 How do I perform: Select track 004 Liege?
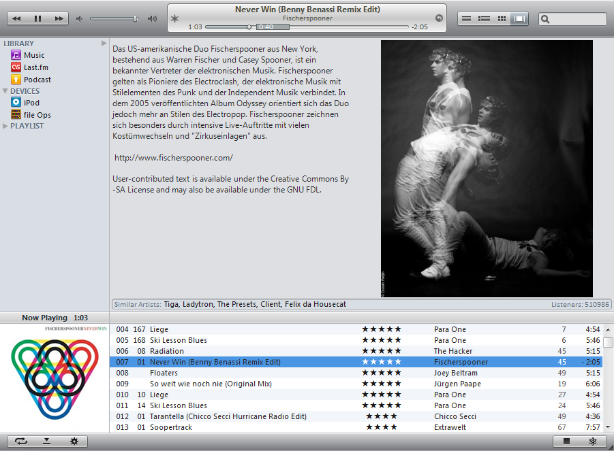tap(356, 329)
